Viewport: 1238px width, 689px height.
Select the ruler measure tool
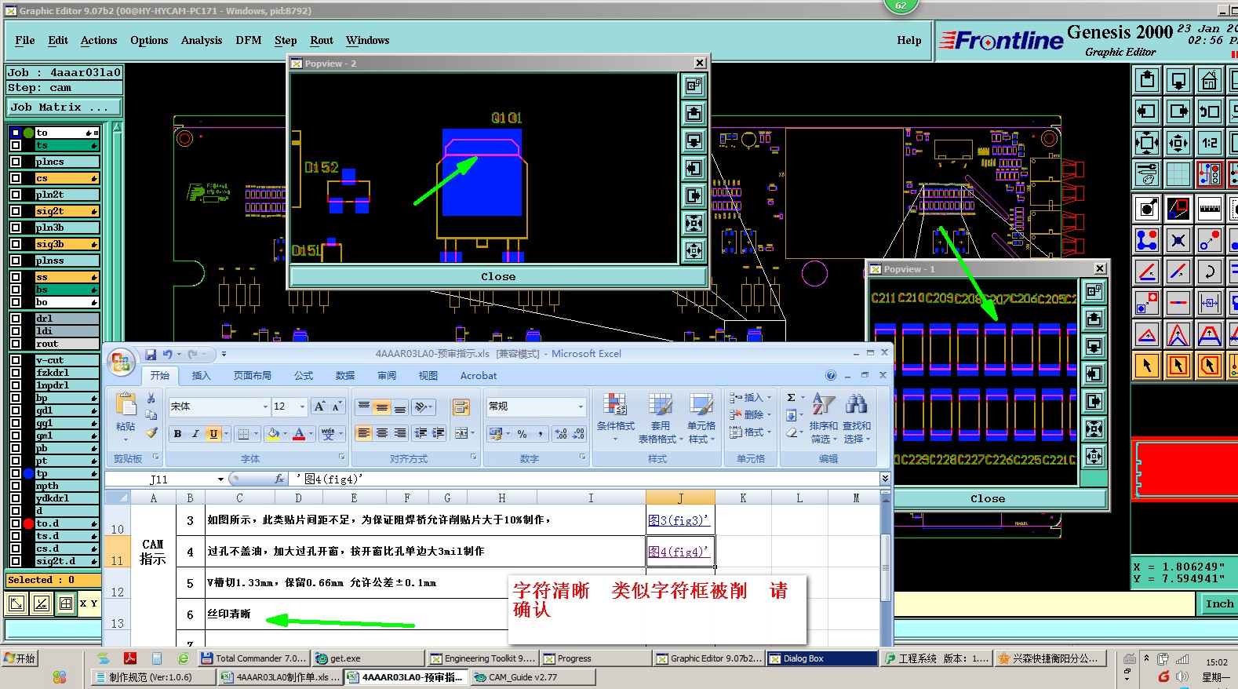pos(1209,209)
